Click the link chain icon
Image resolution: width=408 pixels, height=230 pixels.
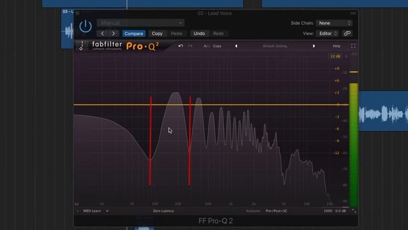pyautogui.click(x=347, y=33)
